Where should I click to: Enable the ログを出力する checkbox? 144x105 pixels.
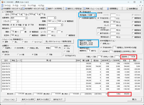pos(64,56)
